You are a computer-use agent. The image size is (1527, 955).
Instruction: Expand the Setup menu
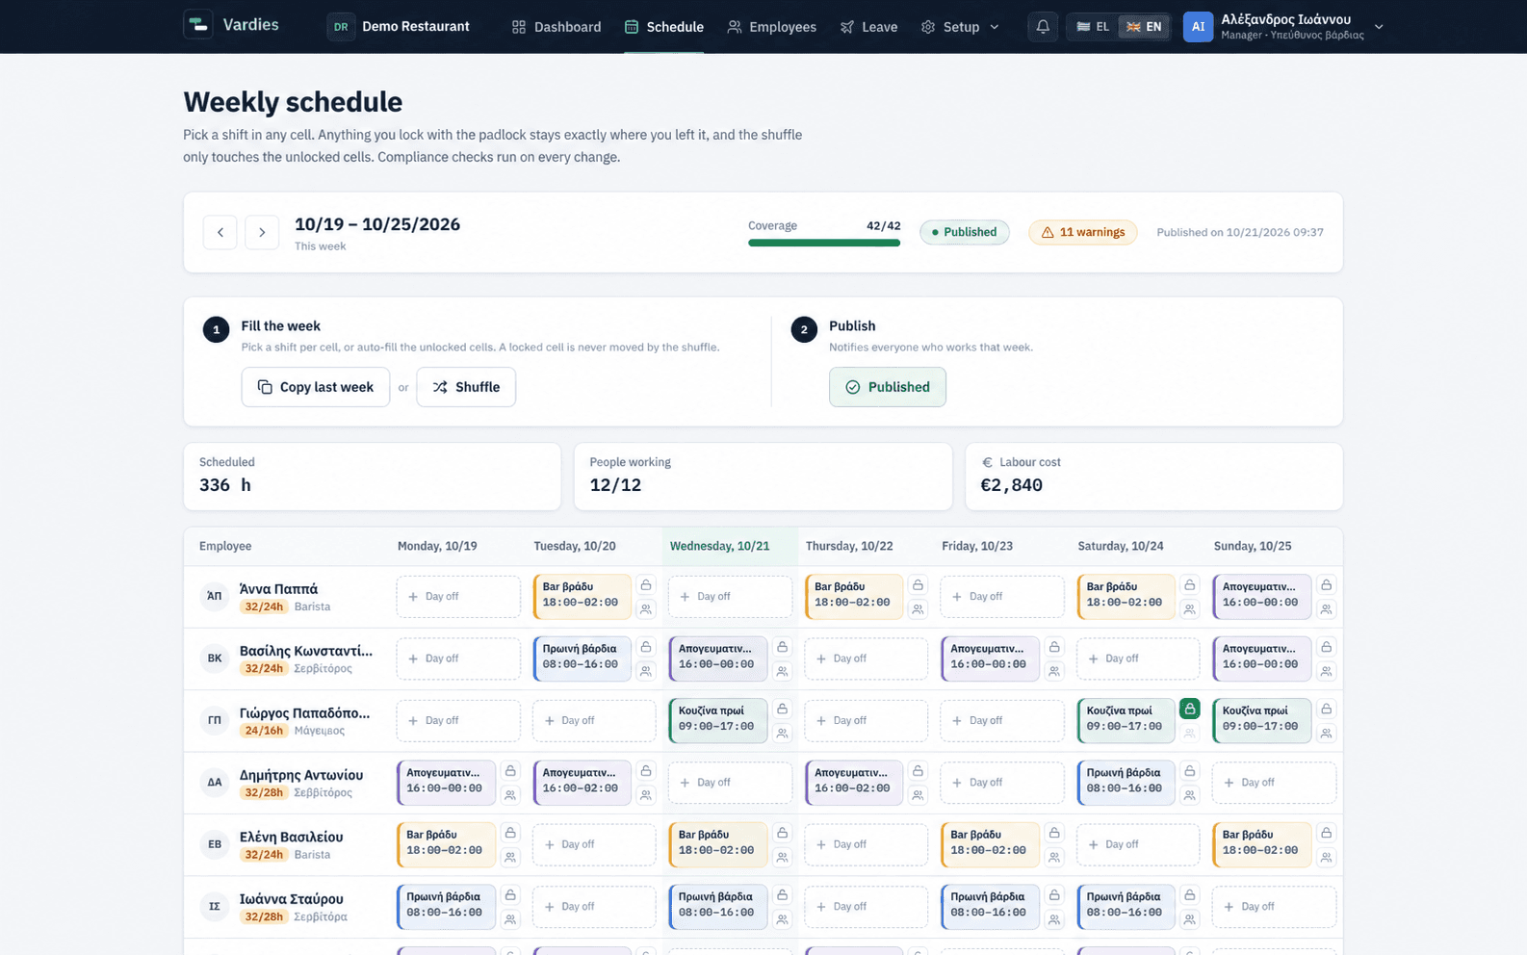(x=960, y=27)
